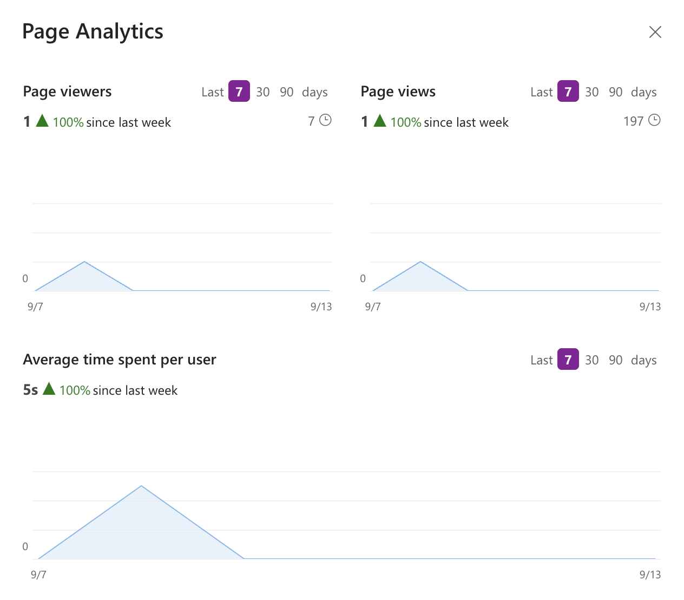Click the green up arrow under Page views
The image size is (684, 600).
click(x=380, y=121)
